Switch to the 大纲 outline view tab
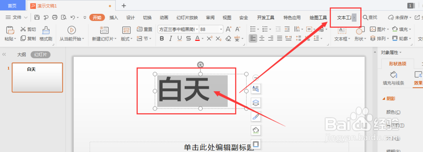The image size is (423, 152). [x=22, y=55]
